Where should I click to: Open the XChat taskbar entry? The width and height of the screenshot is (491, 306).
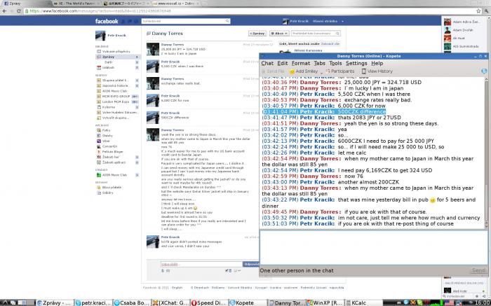pos(170,302)
